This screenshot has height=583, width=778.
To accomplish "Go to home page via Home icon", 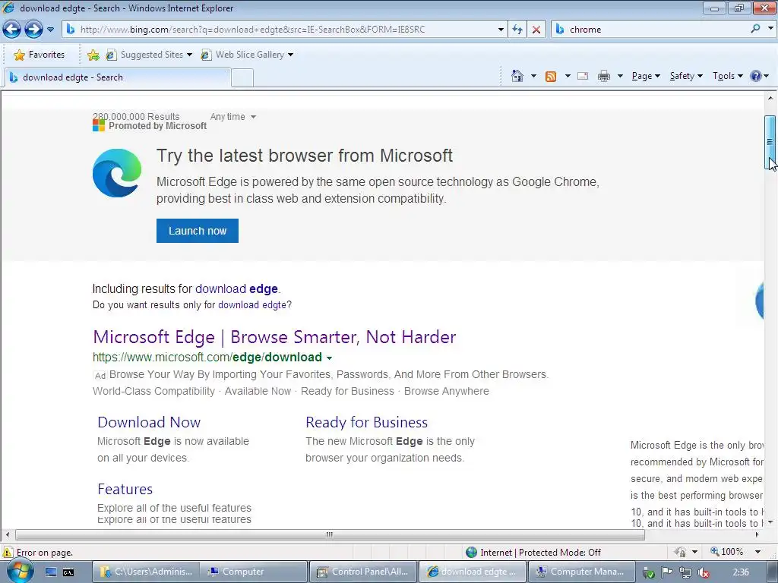I will pyautogui.click(x=517, y=76).
